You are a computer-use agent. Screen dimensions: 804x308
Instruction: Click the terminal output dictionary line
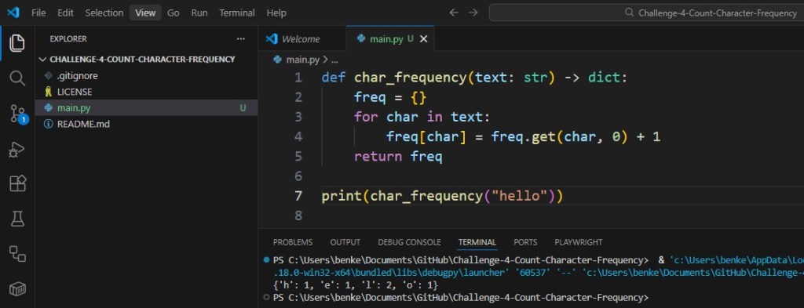tap(356, 285)
